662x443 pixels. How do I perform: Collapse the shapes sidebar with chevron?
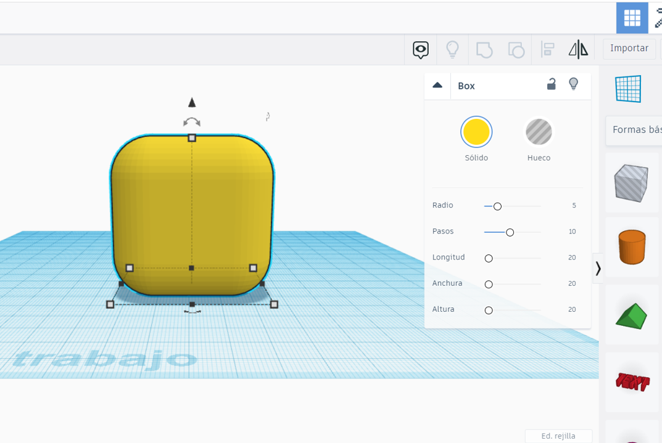point(598,269)
